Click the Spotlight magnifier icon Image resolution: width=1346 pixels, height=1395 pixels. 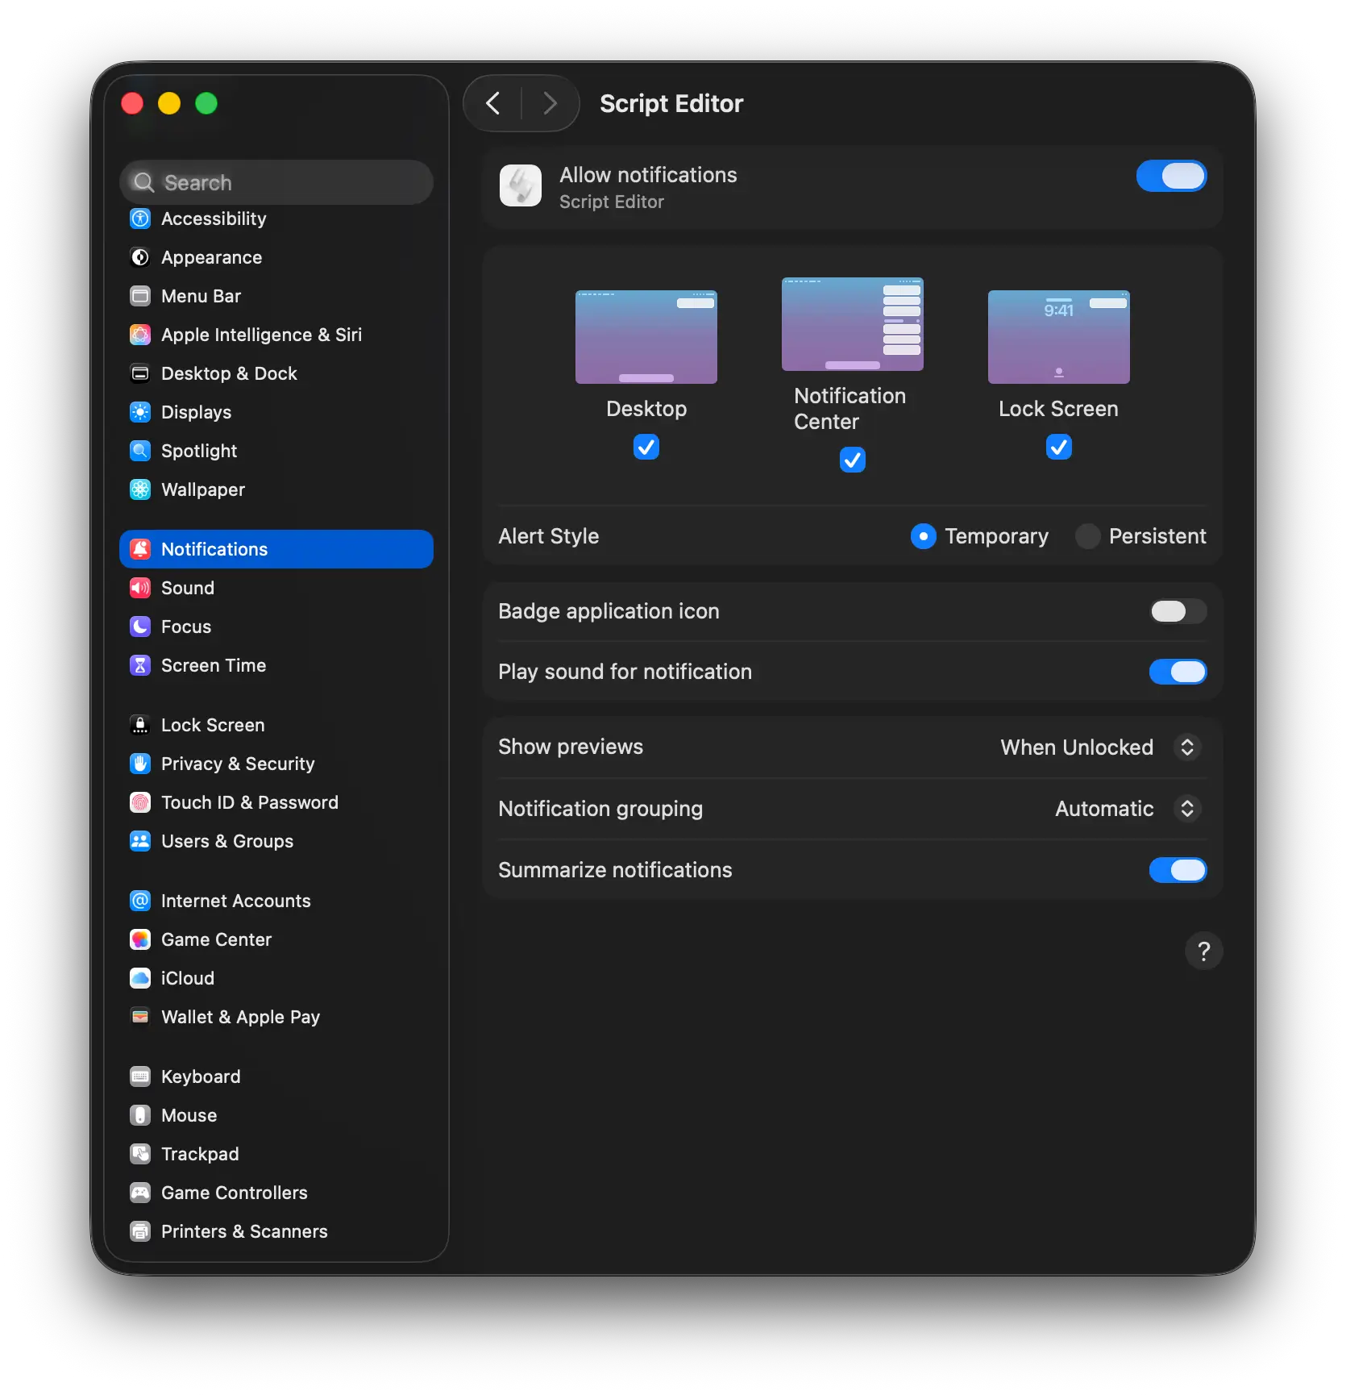(140, 451)
